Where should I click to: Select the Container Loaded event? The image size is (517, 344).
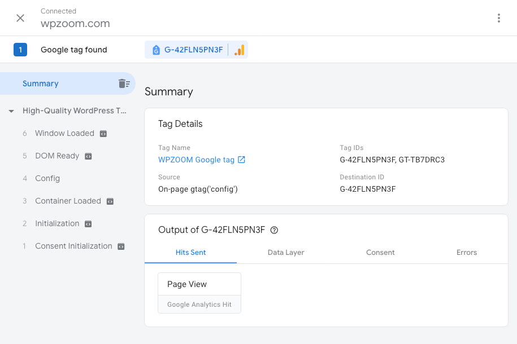point(68,201)
